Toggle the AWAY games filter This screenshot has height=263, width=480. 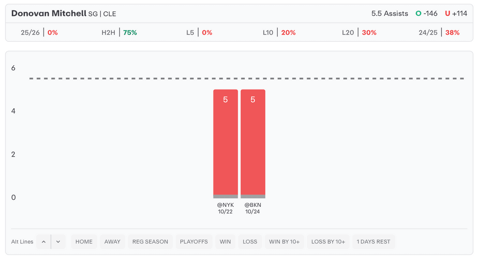112,242
